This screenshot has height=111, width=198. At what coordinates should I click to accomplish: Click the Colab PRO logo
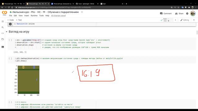coord(4,13)
